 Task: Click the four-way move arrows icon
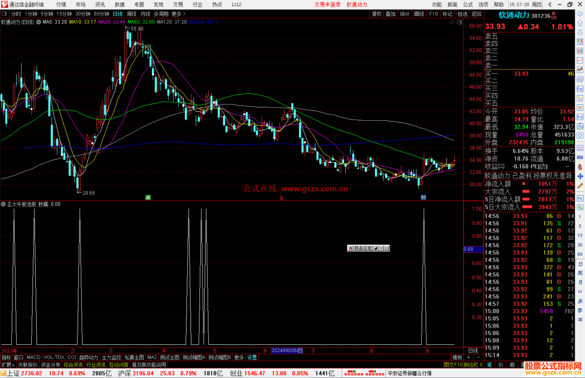pyautogui.click(x=580, y=176)
